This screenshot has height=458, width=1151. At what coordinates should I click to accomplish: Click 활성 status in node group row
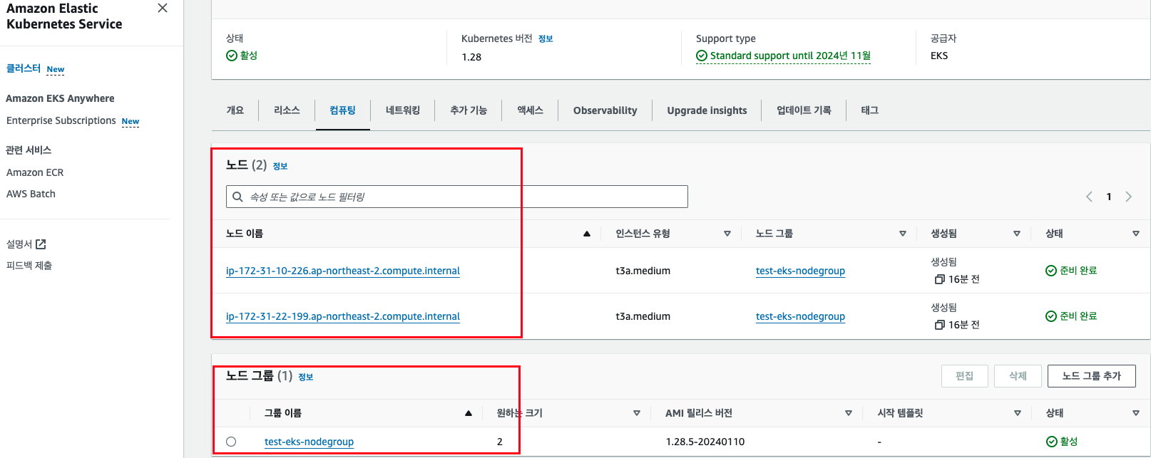(x=1062, y=442)
